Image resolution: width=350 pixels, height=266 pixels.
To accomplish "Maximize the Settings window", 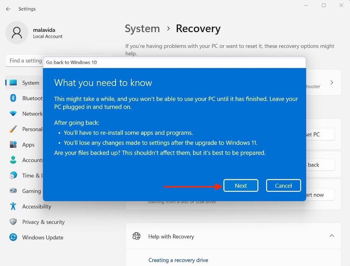I will pos(324,5).
